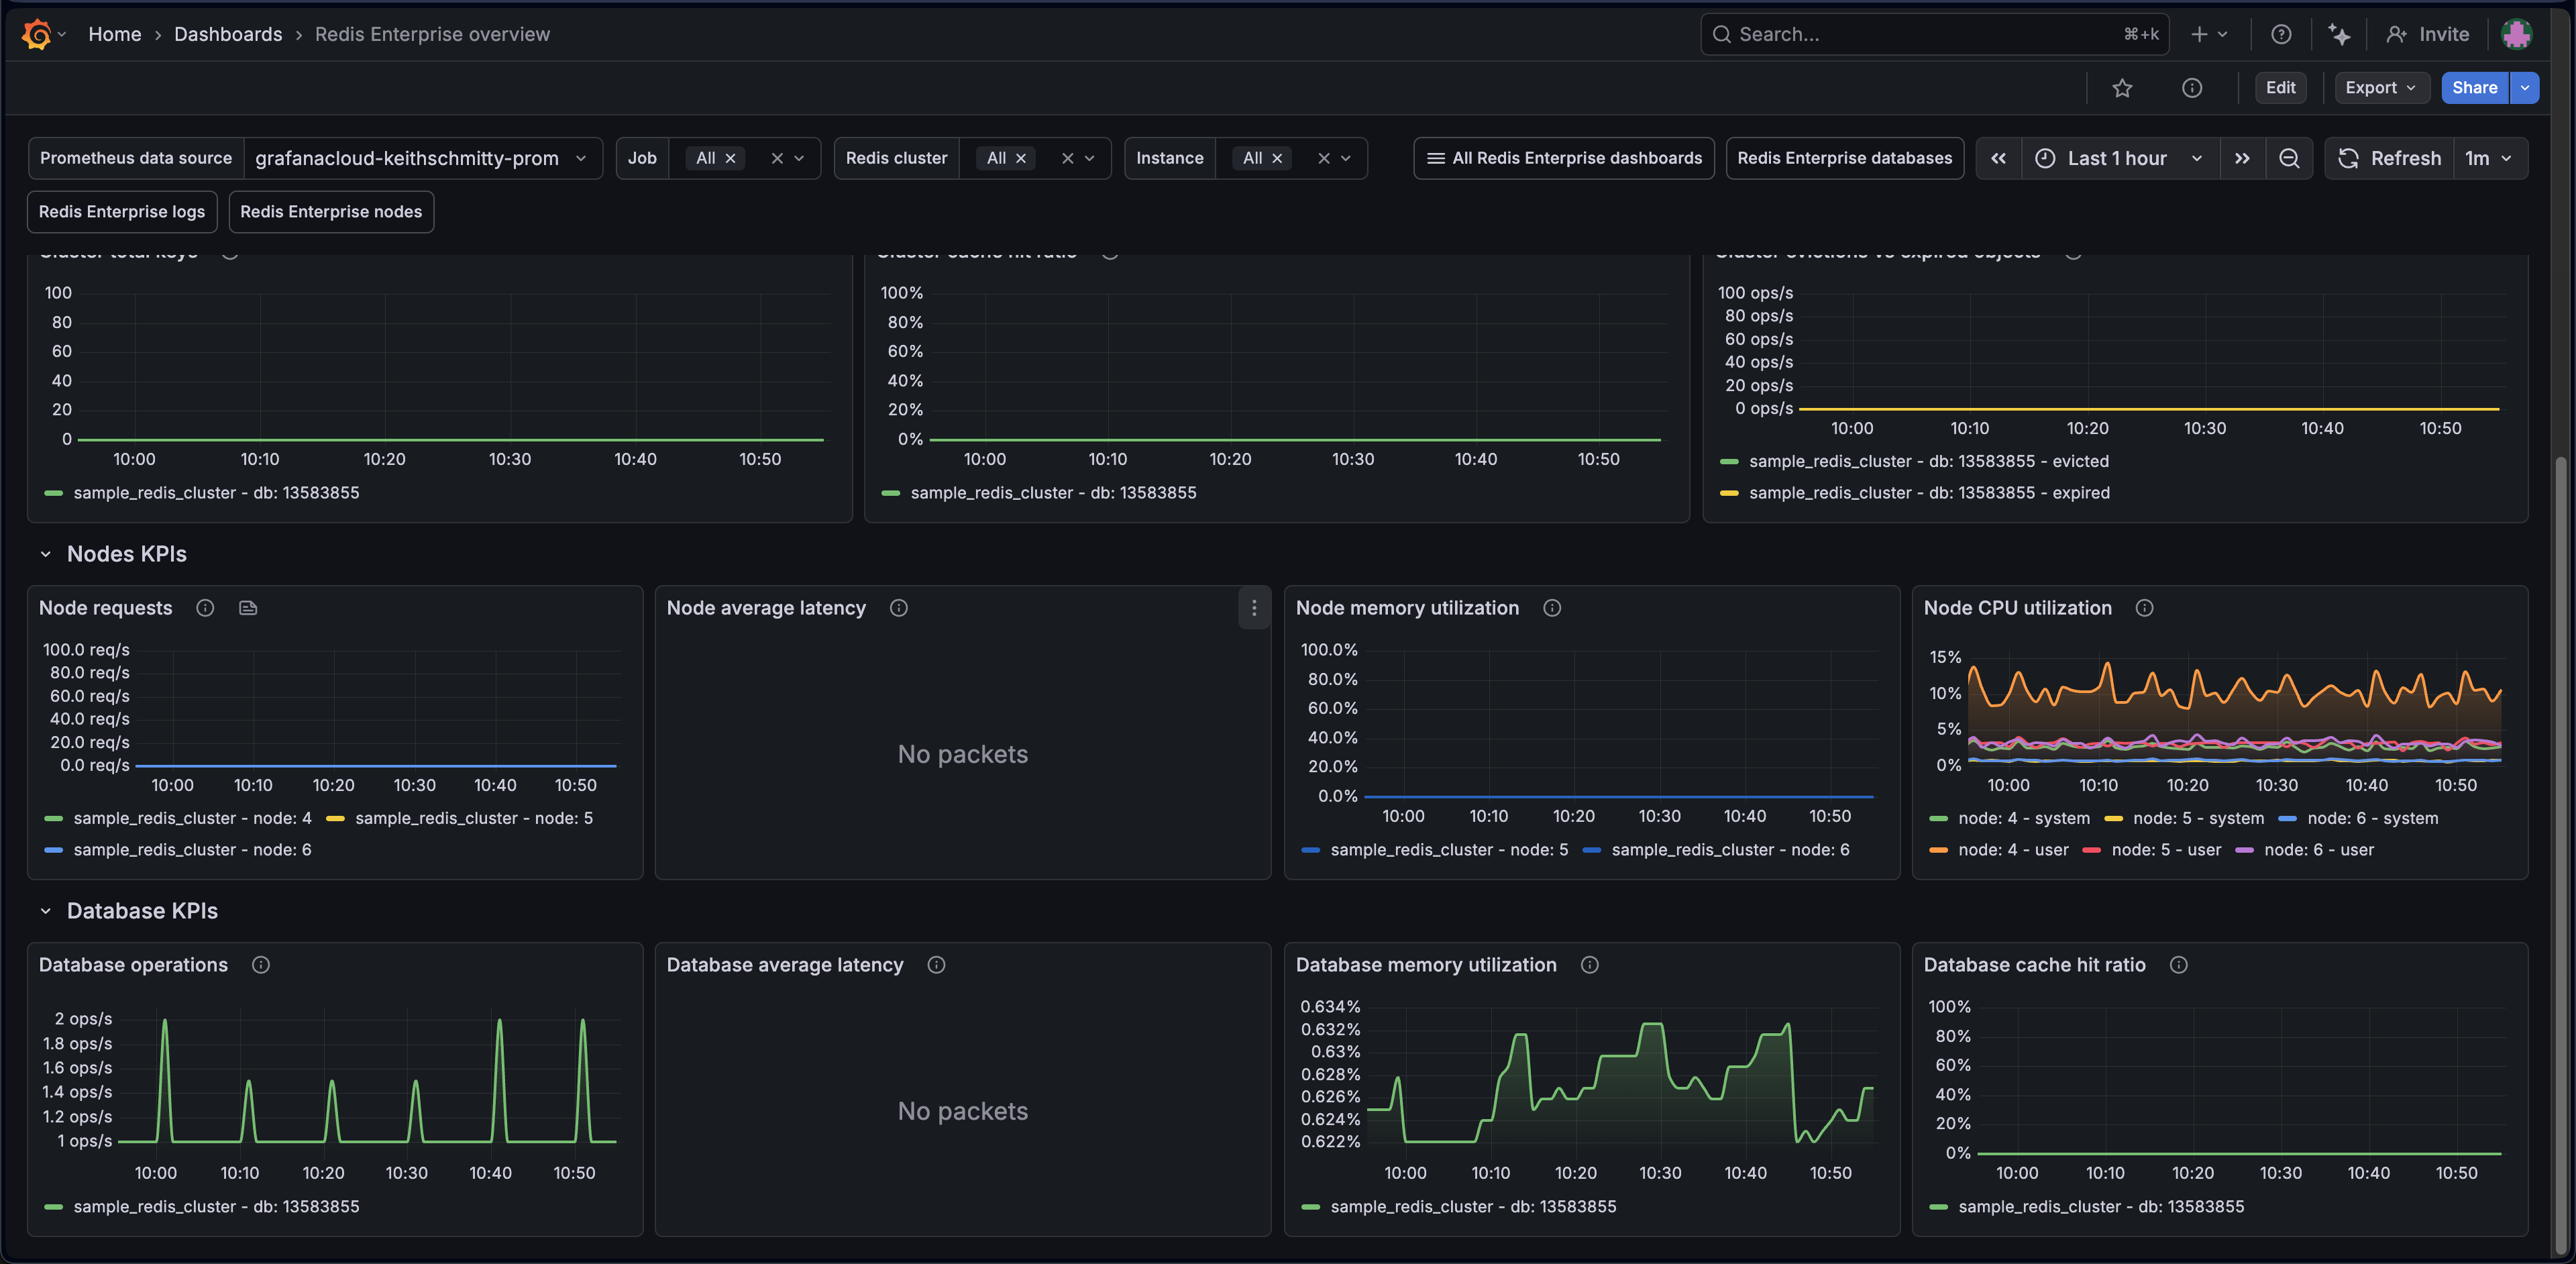Expand the Instance variable dropdown
The image size is (2576, 1264).
[1346, 158]
